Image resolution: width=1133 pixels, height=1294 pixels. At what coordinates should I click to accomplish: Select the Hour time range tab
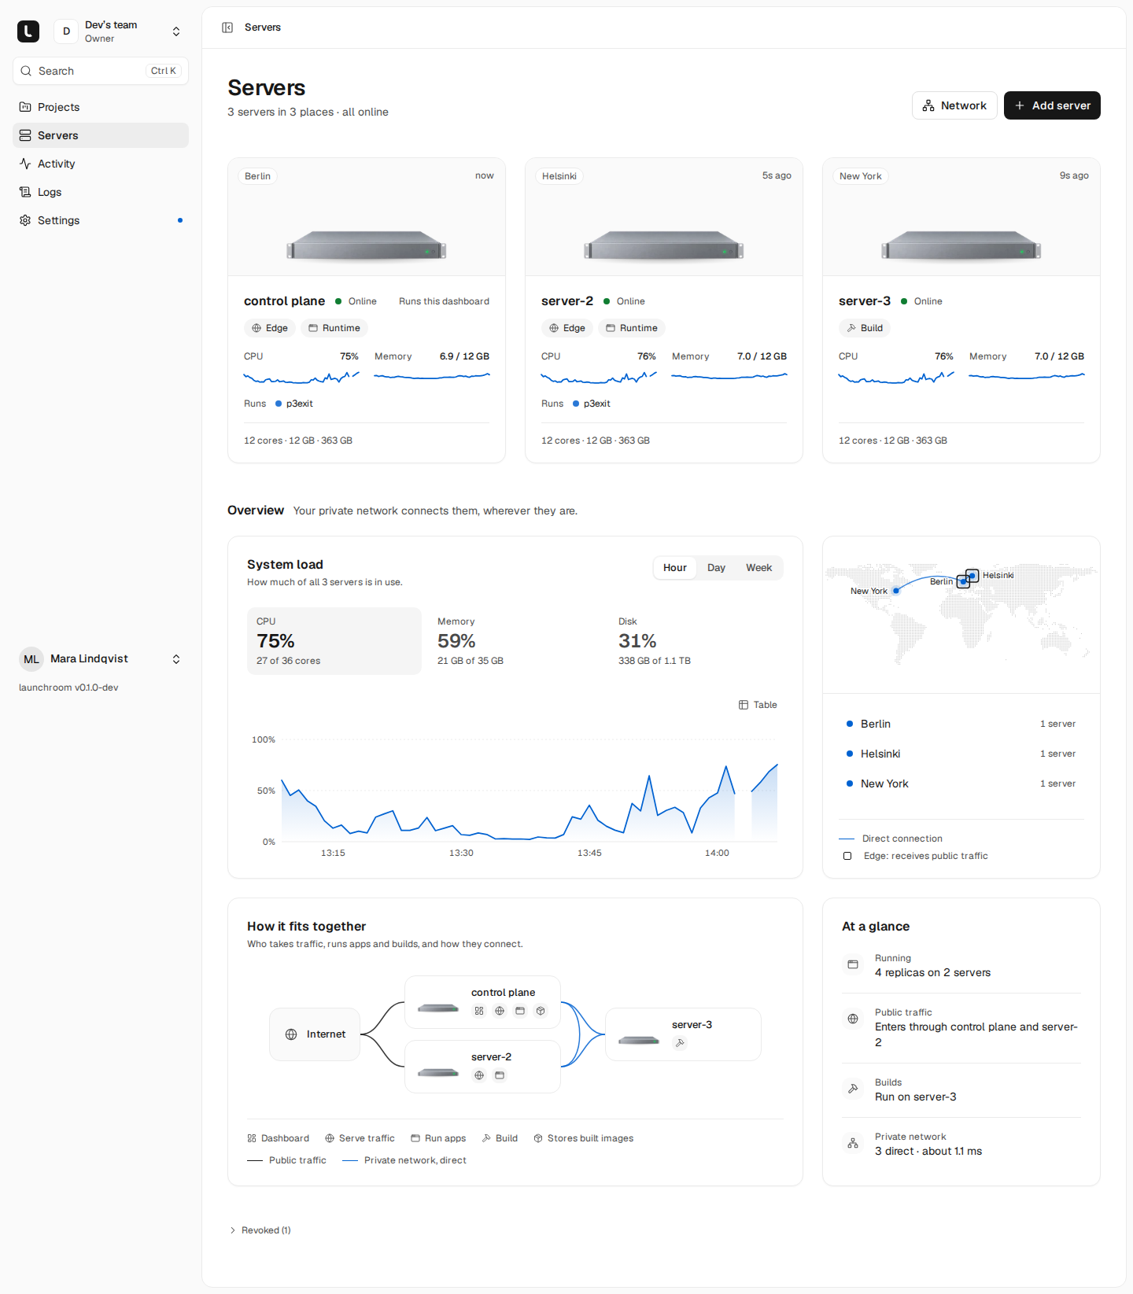(675, 568)
